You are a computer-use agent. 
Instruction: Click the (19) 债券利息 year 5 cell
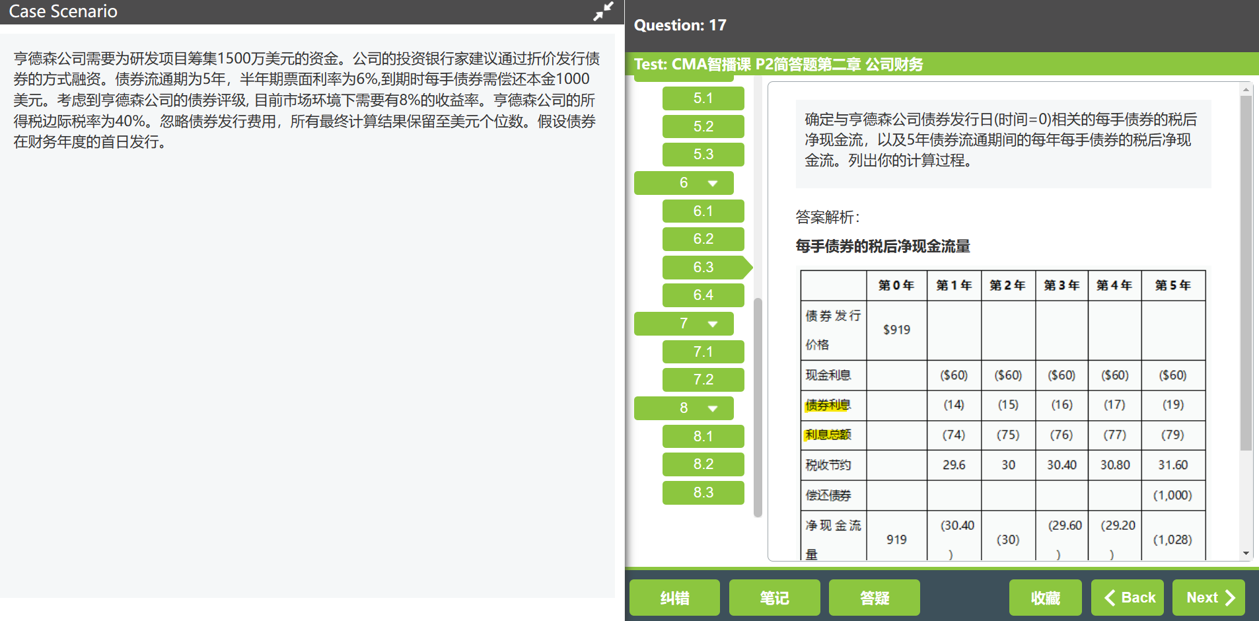pyautogui.click(x=1173, y=405)
